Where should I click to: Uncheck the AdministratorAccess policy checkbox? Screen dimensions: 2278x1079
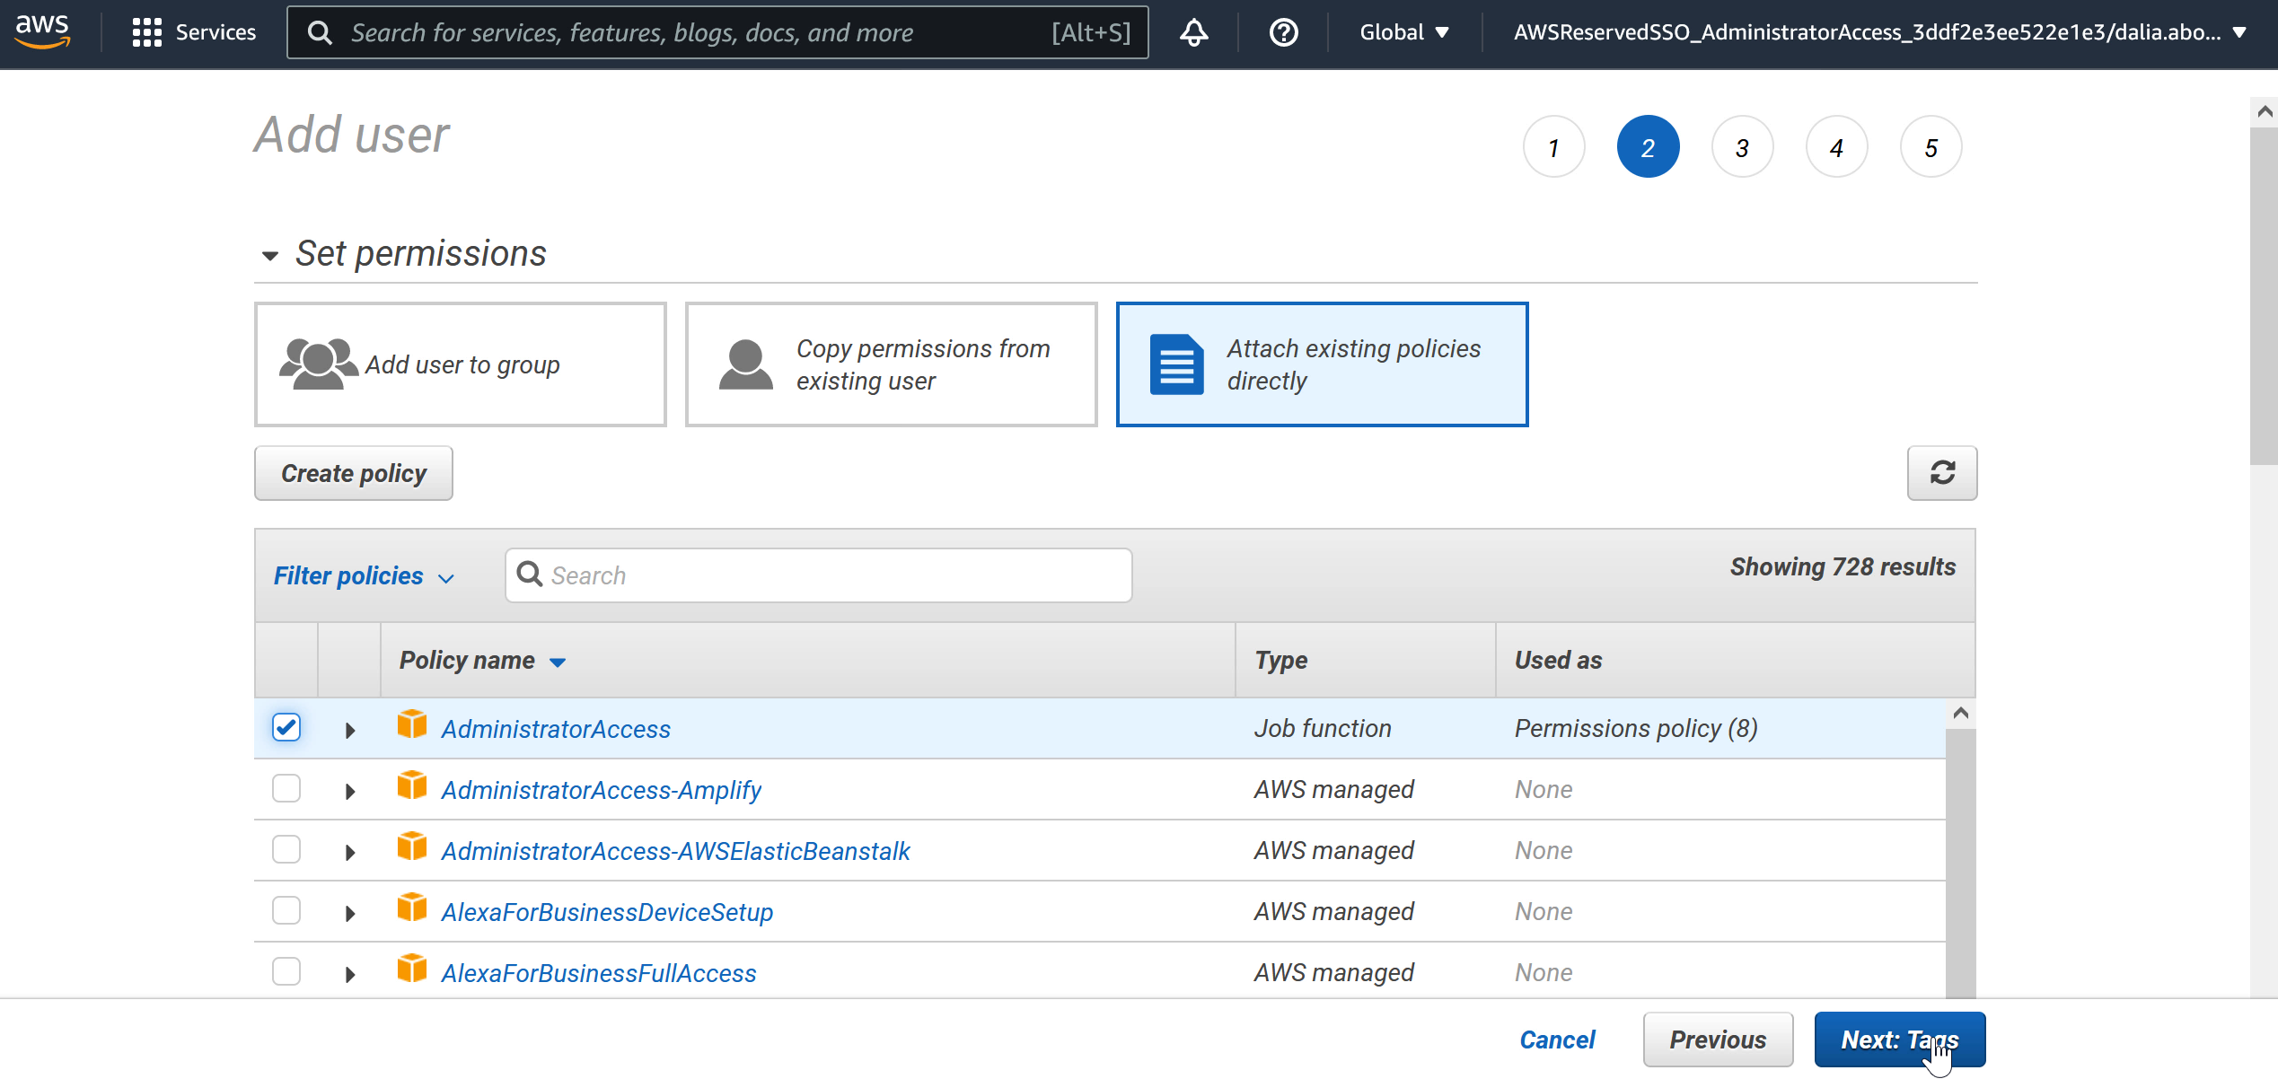(x=286, y=727)
